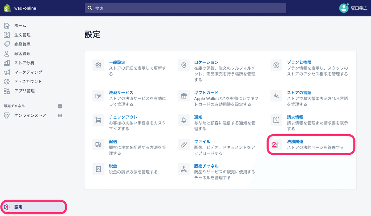Screen dimensions: 371x216
Task: Open ストアの言語 via the translation icon
Action: click(276, 96)
